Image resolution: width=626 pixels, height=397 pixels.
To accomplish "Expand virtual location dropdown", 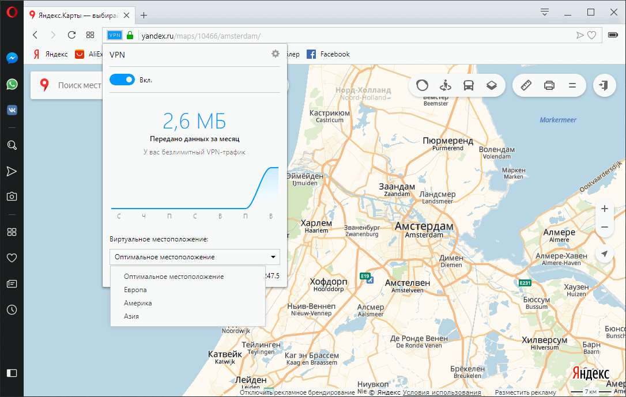I will coord(195,257).
